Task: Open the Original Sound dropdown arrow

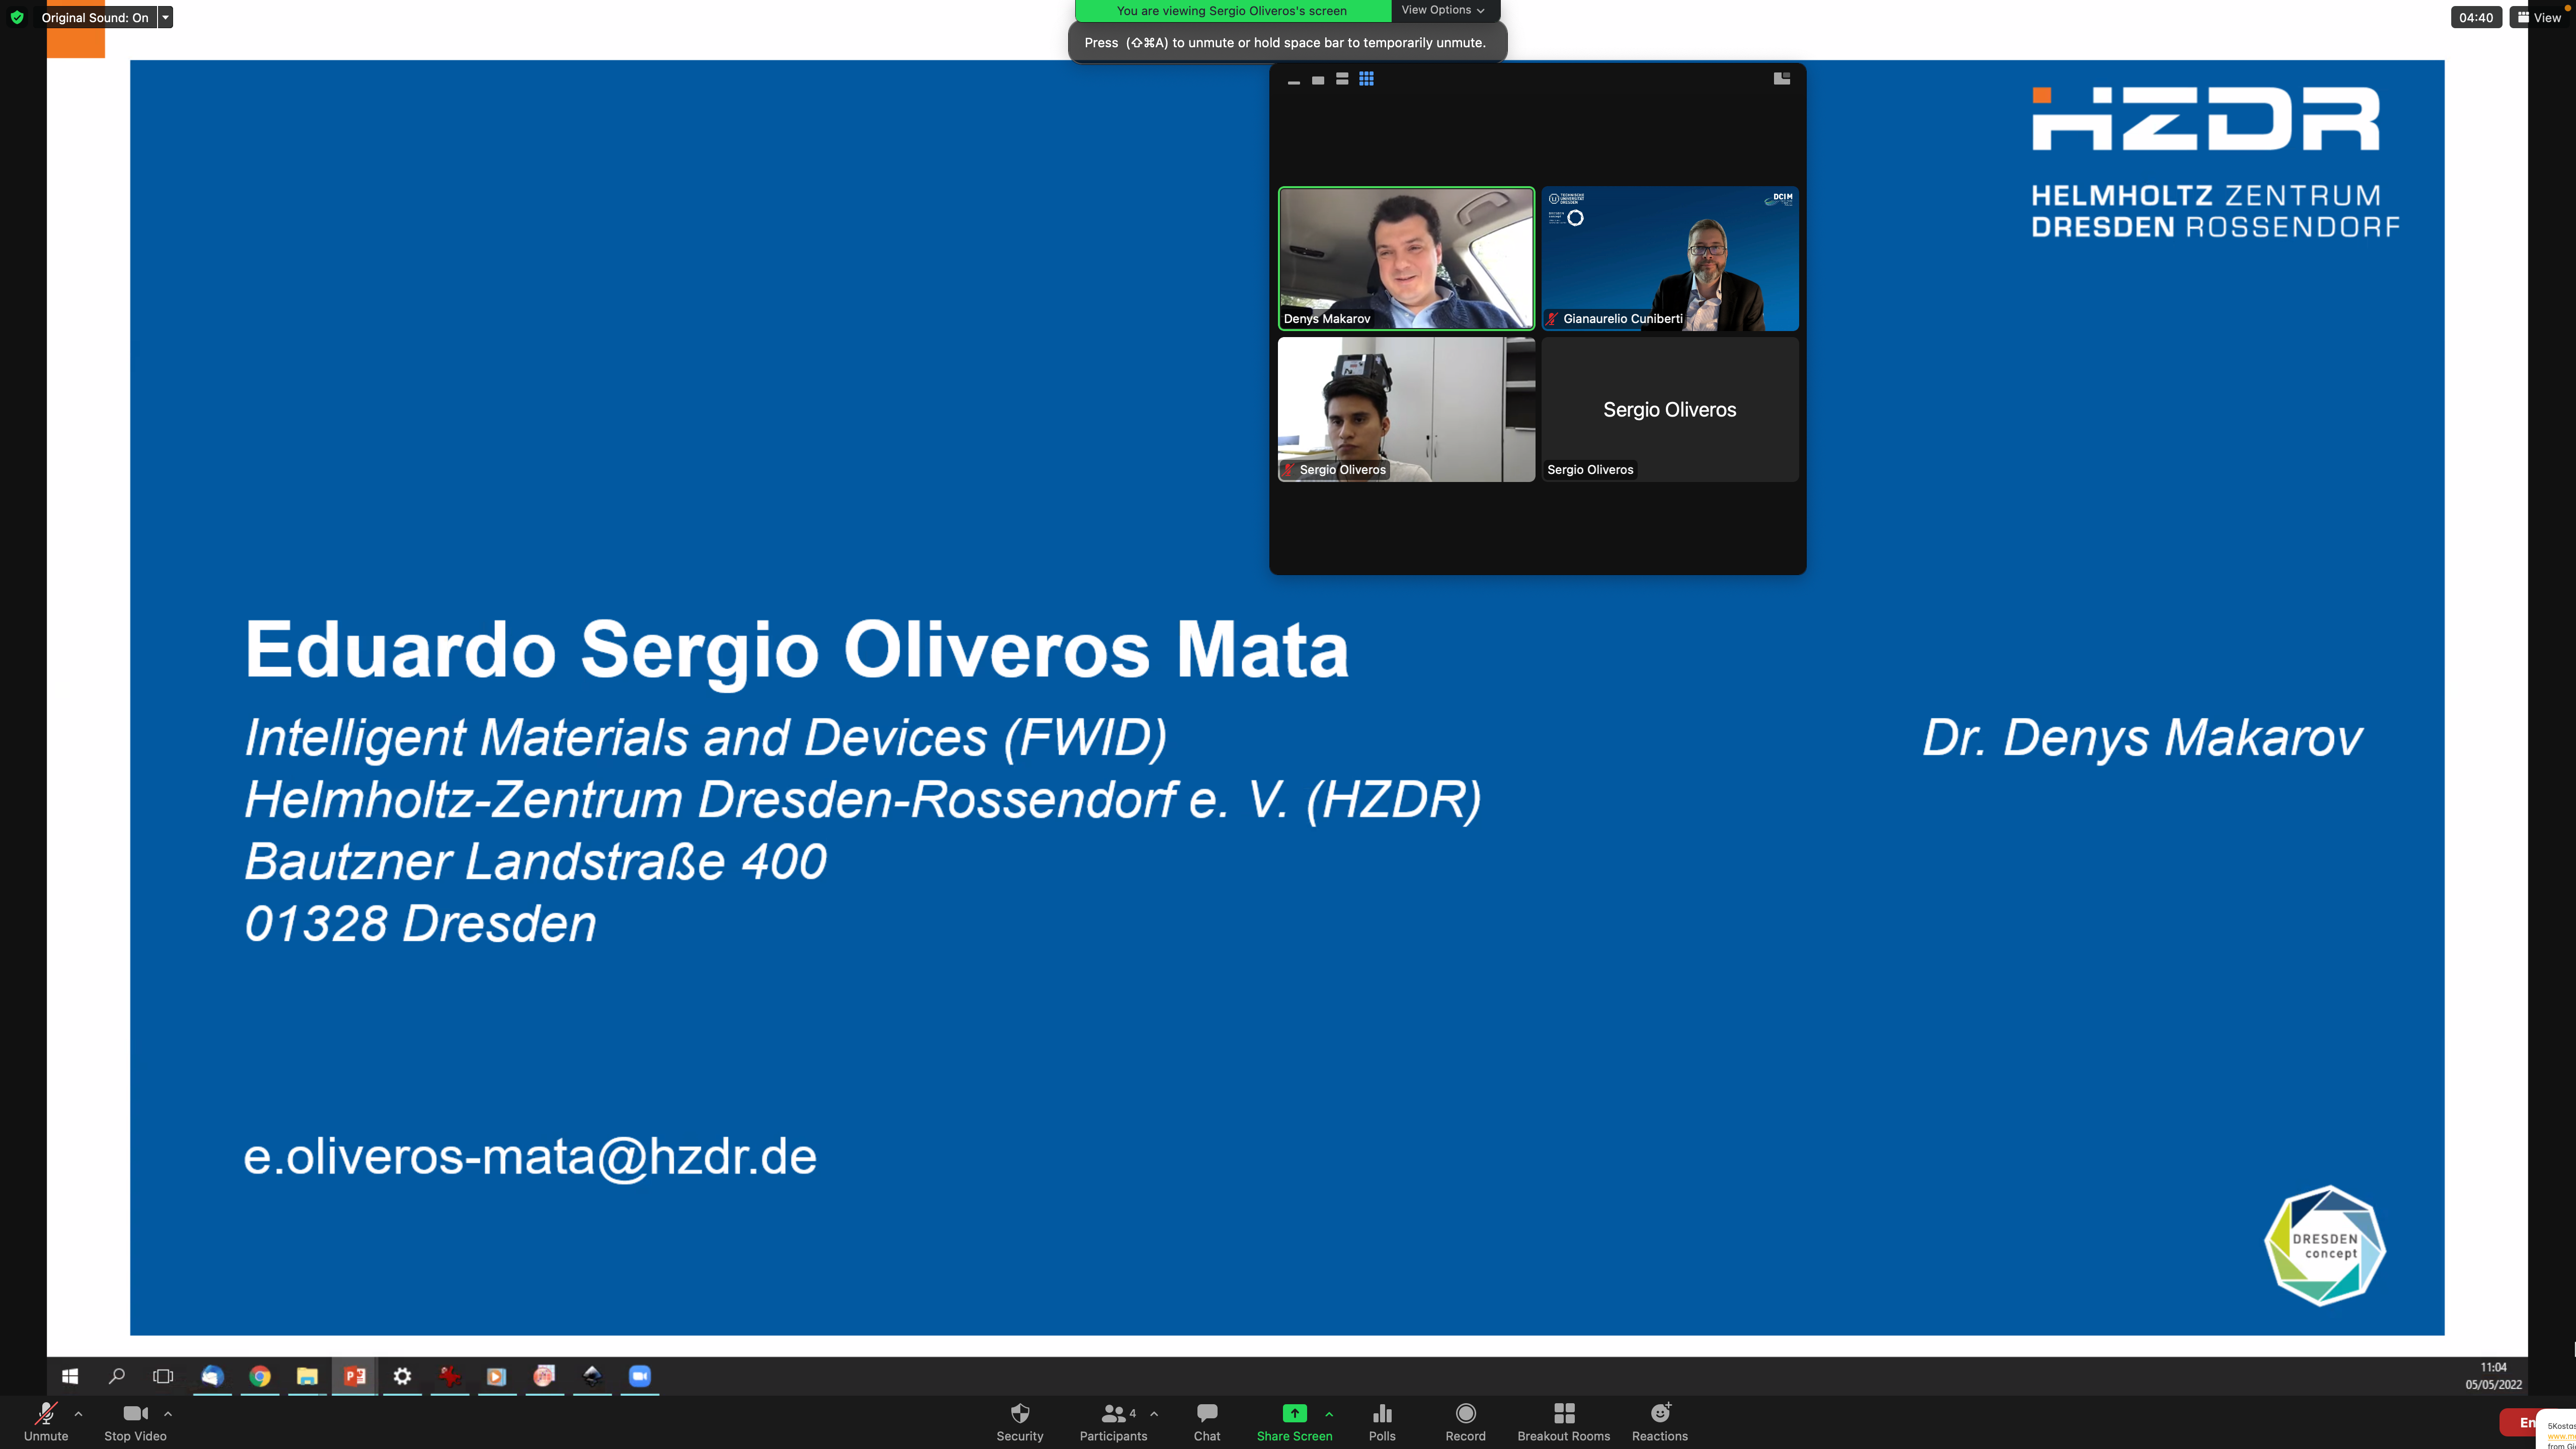Action: point(166,17)
